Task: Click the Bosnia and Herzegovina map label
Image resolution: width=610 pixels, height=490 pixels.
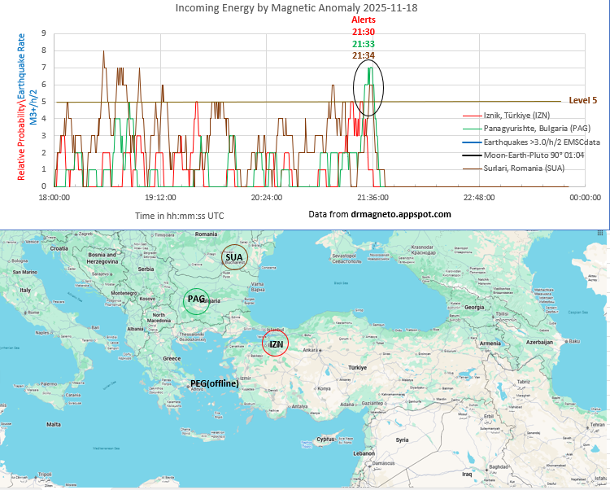Action: (x=102, y=258)
